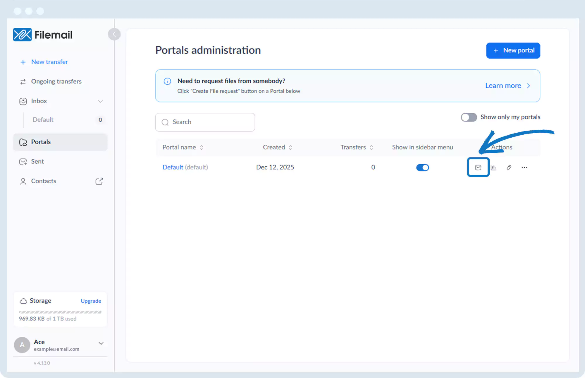
Task: Click the Create File request icon
Action: click(x=478, y=167)
